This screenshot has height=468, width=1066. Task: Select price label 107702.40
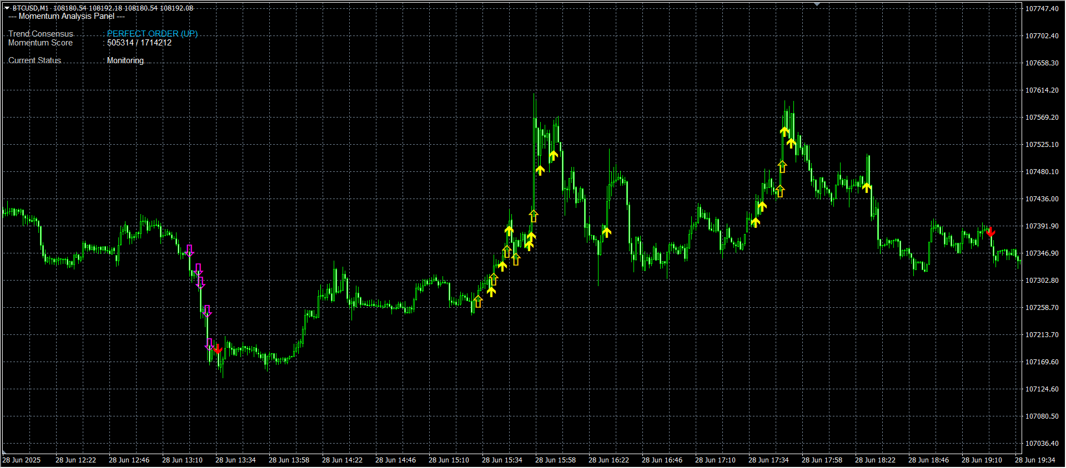[x=1042, y=36]
